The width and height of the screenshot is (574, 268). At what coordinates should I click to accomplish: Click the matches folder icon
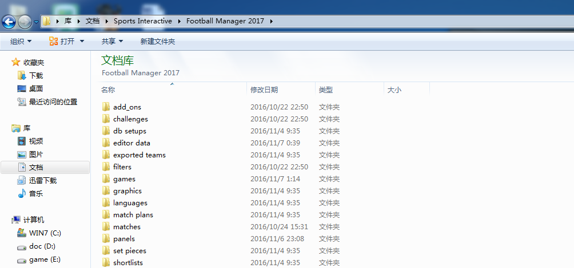click(106, 226)
